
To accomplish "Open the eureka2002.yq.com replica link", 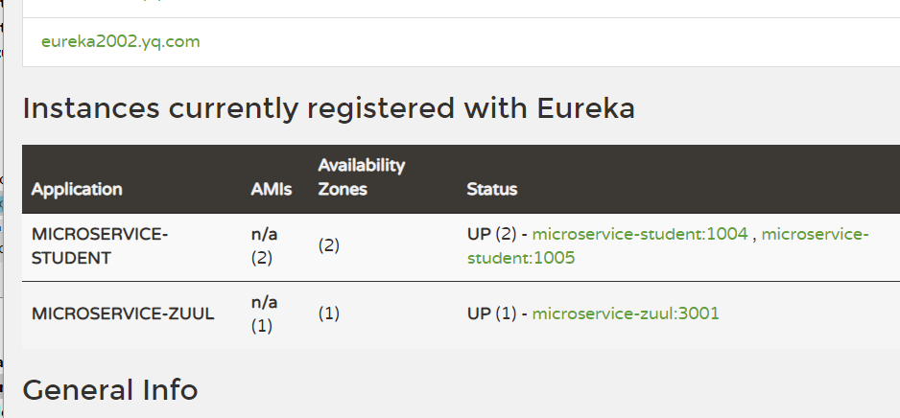I will [x=121, y=42].
